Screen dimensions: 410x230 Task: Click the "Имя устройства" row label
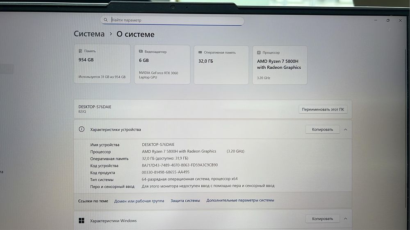click(x=105, y=144)
